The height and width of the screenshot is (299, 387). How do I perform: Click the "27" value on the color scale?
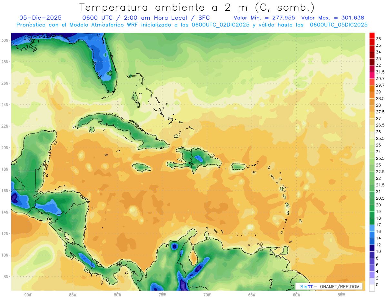click(379, 118)
